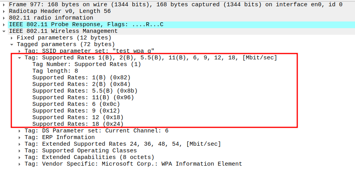355x175 pixels.
Task: Expand Vendor Specific Microsoft WPA tag
Action: [x=20, y=164]
